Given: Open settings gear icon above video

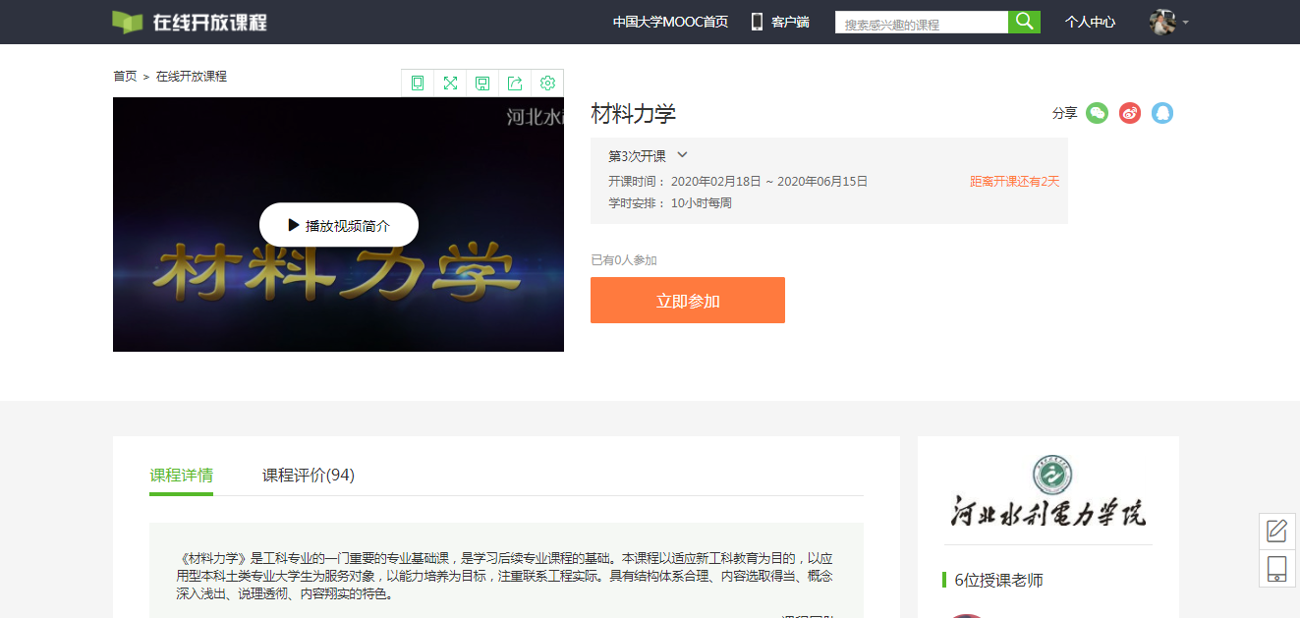Looking at the screenshot, I should [x=547, y=84].
